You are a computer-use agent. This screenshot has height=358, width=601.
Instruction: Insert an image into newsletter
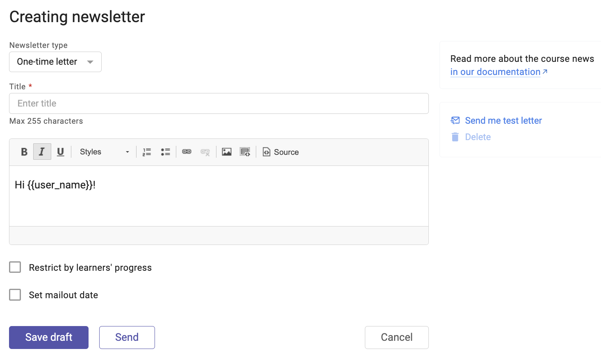227,152
